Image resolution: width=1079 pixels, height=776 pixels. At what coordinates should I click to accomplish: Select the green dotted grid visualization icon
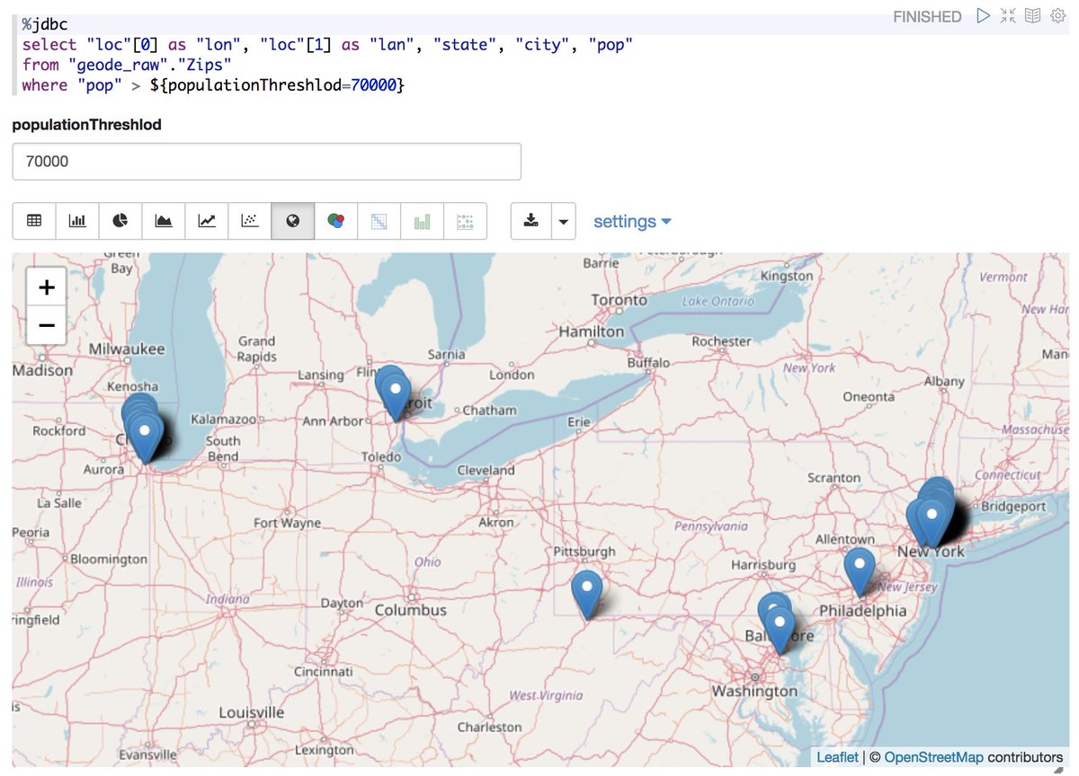pos(466,221)
